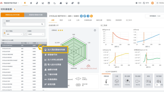Open the SABIC supplier dropdown

tap(36, 34)
